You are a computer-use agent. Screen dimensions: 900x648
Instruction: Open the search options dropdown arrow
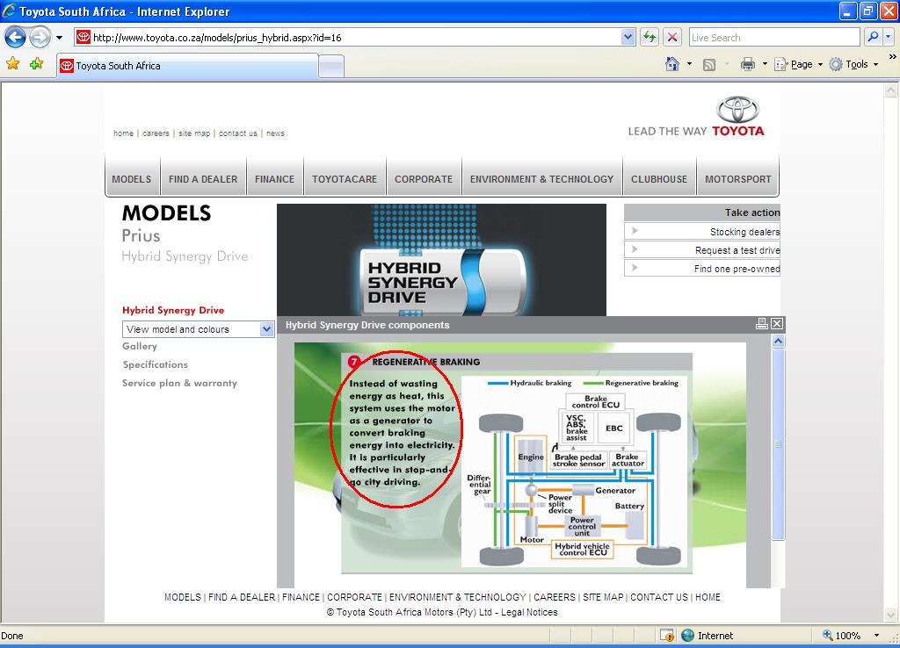point(888,38)
